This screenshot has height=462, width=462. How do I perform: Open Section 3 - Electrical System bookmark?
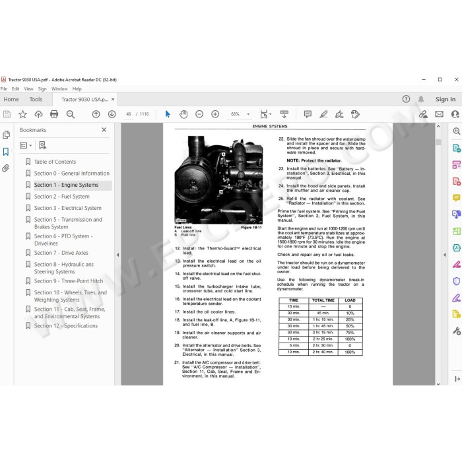click(x=67, y=208)
